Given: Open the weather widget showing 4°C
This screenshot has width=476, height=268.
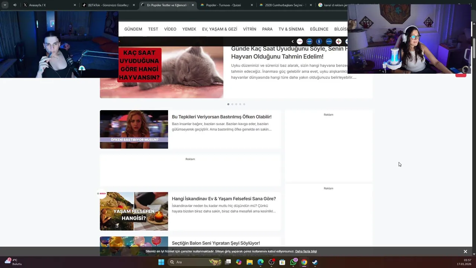Looking at the screenshot, I should click(x=13, y=262).
